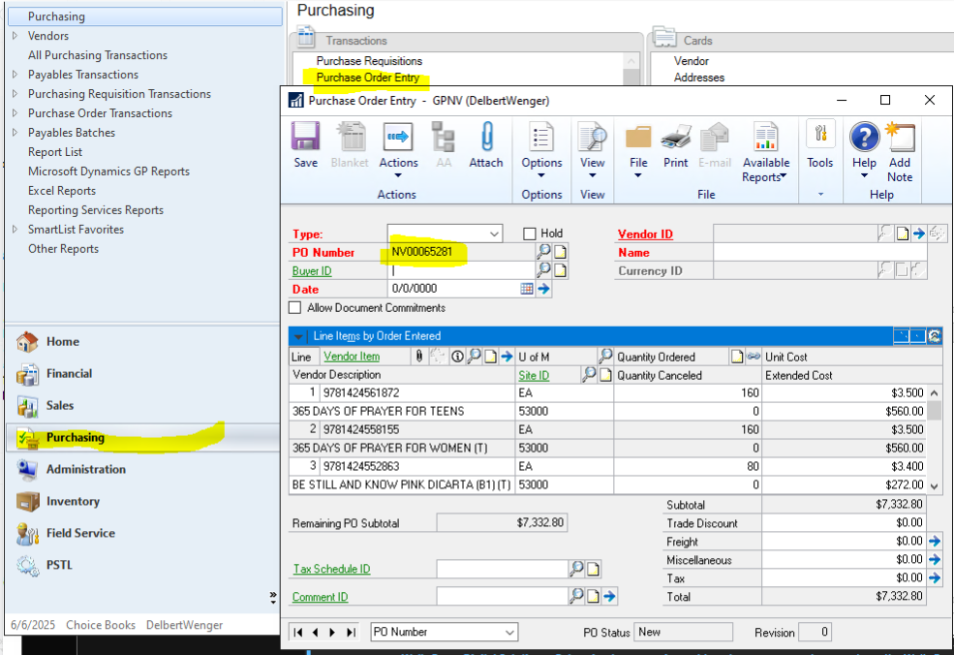Screen dimensions: 954x655
Task: Click the Buyer ID input field
Action: click(x=461, y=271)
